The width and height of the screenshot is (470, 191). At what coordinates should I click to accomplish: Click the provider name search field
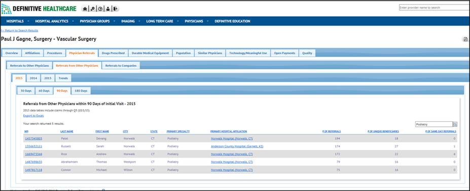tap(435, 8)
